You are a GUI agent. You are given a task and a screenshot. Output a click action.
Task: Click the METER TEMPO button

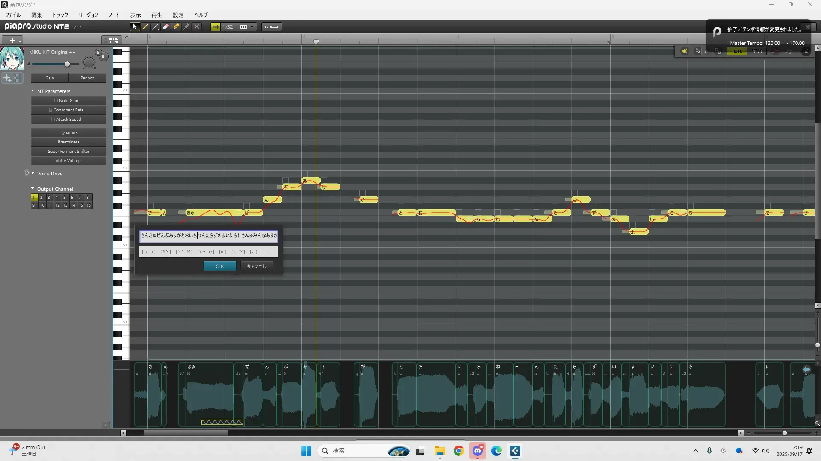point(113,40)
